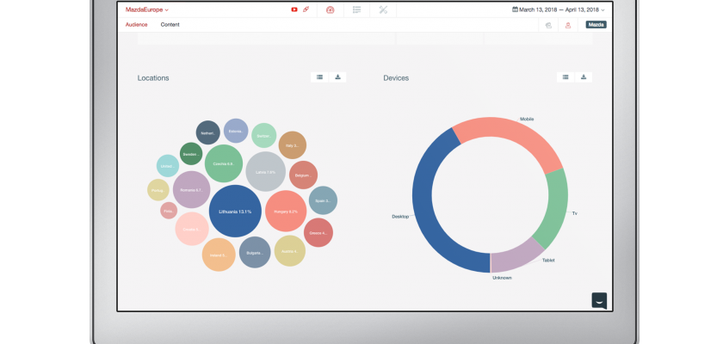
Task: Download the Locations chart data
Action: (338, 77)
